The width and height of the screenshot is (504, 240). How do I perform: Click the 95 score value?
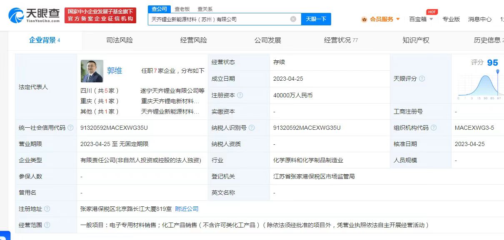click(492, 63)
